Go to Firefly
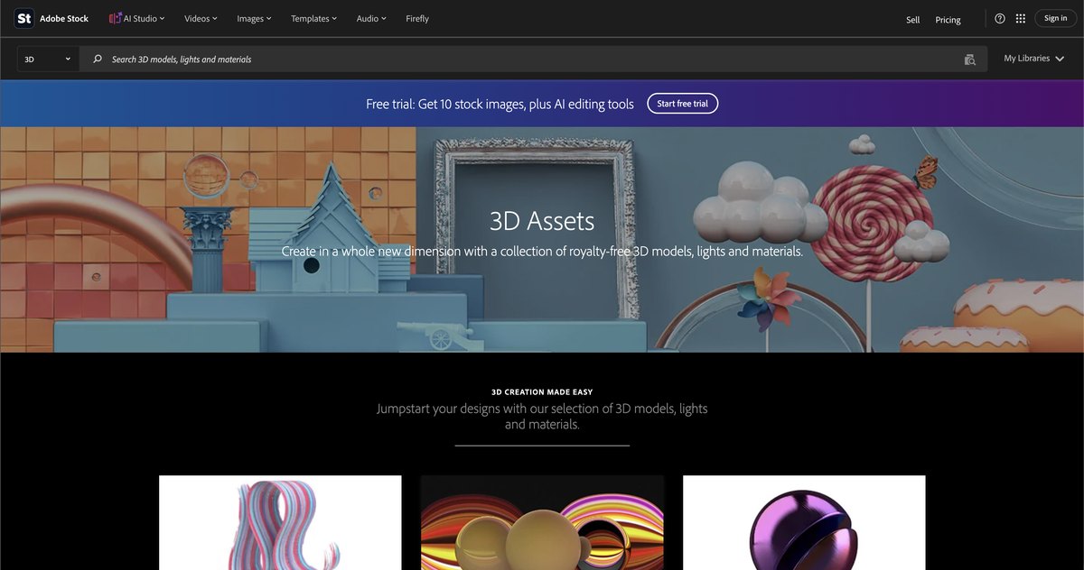Viewport: 1084px width, 570px height. pyautogui.click(x=417, y=18)
